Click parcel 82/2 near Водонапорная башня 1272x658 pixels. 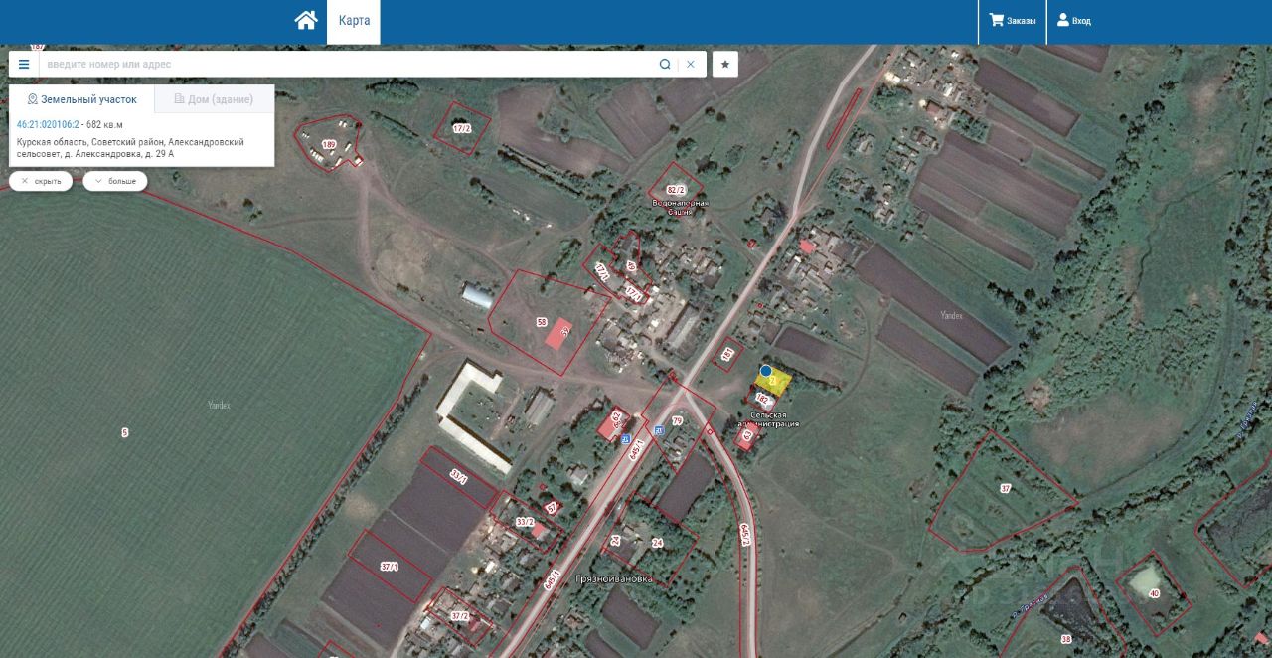676,189
